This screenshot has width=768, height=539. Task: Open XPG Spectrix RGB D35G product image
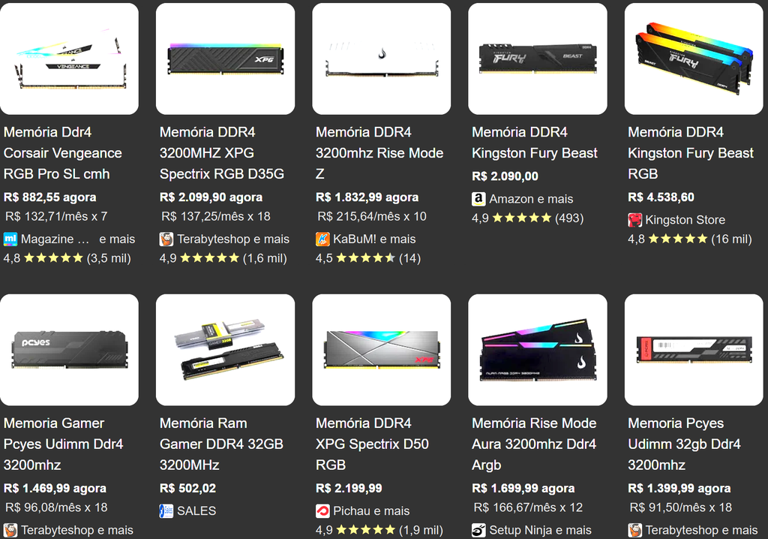[x=225, y=59]
